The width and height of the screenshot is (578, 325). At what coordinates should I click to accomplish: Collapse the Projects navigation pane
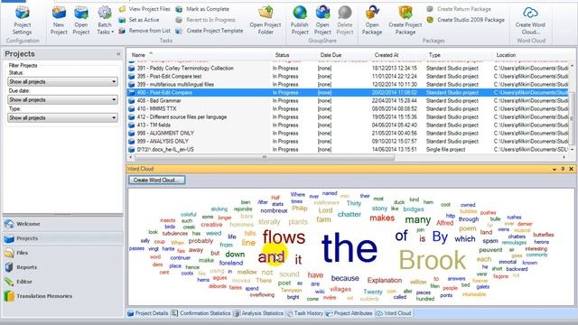(118, 54)
